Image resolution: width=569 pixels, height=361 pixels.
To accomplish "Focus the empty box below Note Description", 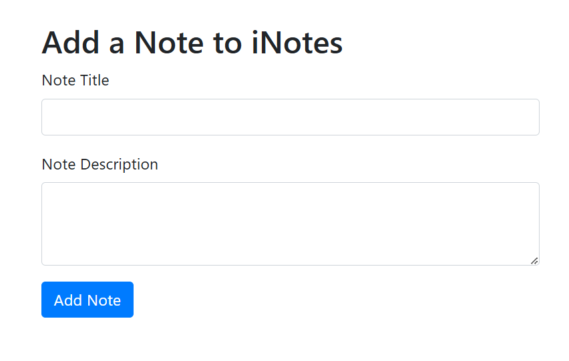I will click(290, 224).
